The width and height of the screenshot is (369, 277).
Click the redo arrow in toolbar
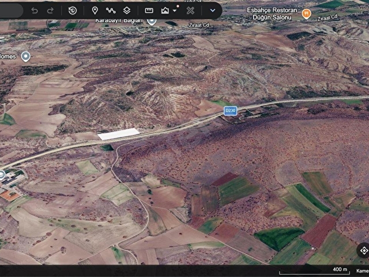pyautogui.click(x=50, y=10)
